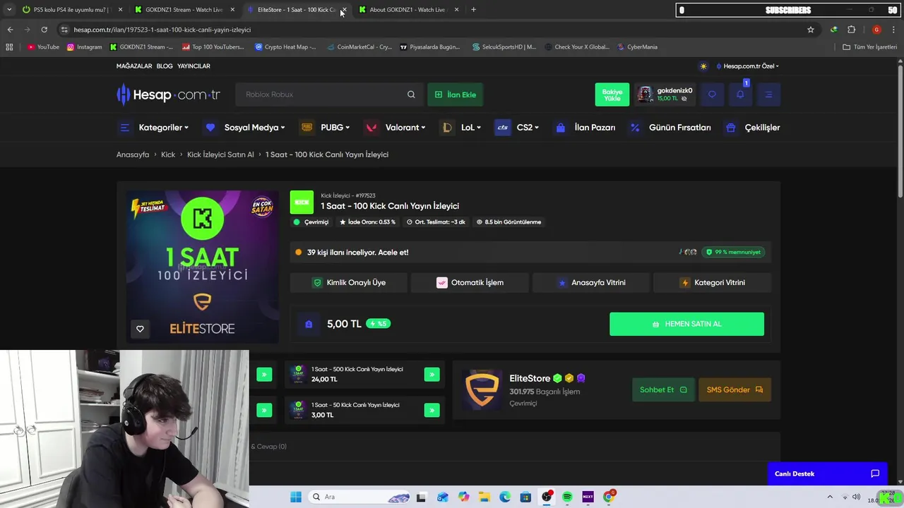Image resolution: width=904 pixels, height=508 pixels.
Task: Click Sohbet Et button
Action: 663,389
